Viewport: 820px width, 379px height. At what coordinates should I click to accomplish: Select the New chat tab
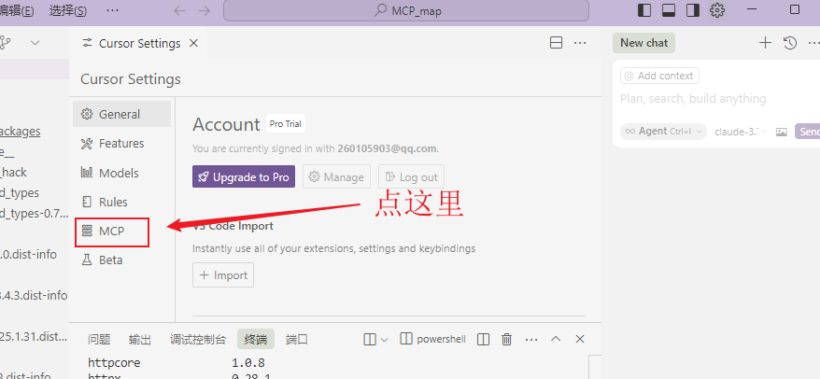[643, 43]
